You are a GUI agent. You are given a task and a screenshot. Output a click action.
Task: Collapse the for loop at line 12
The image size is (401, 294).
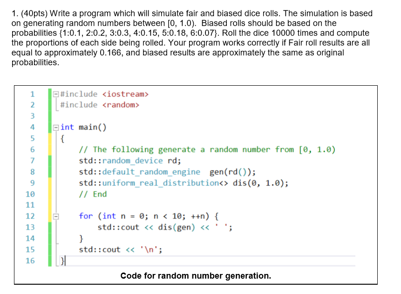56,216
